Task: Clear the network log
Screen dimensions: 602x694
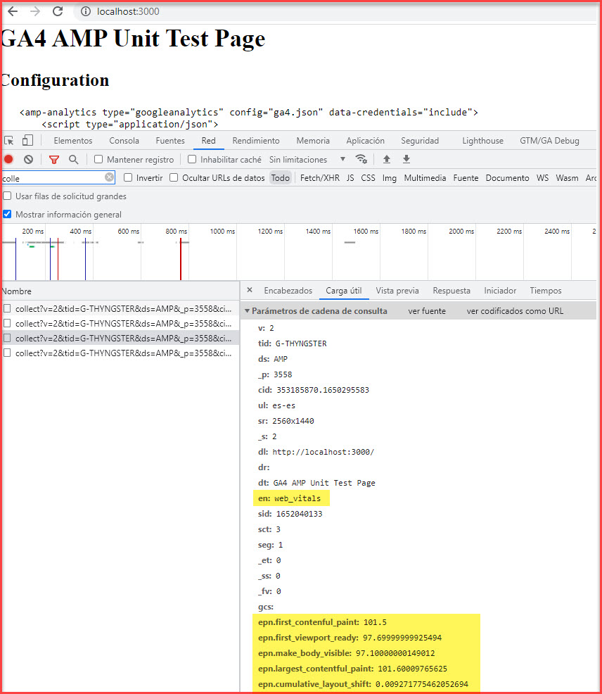Action: 29,160
